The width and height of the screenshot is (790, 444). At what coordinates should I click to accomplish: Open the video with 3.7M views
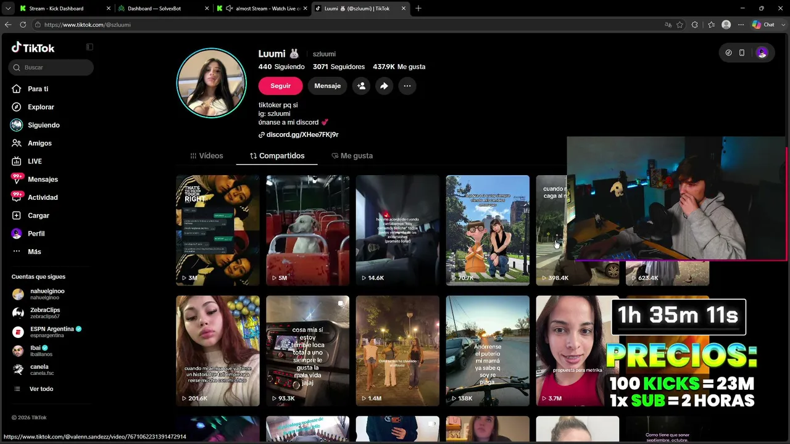(x=573, y=351)
